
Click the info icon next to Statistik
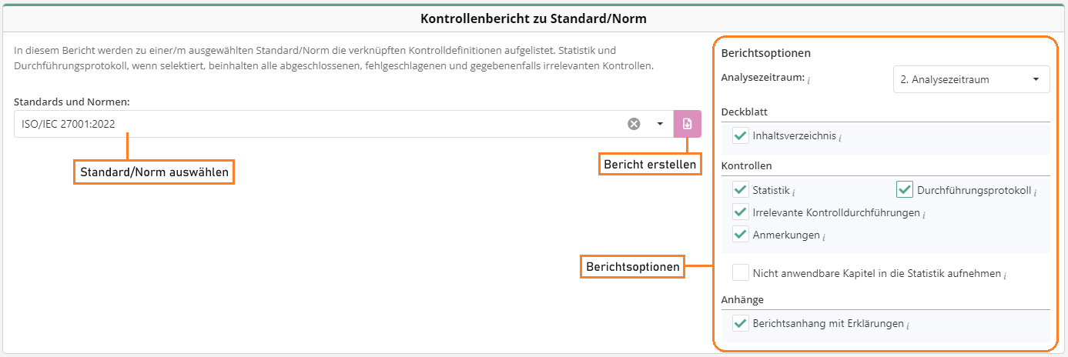pos(794,192)
